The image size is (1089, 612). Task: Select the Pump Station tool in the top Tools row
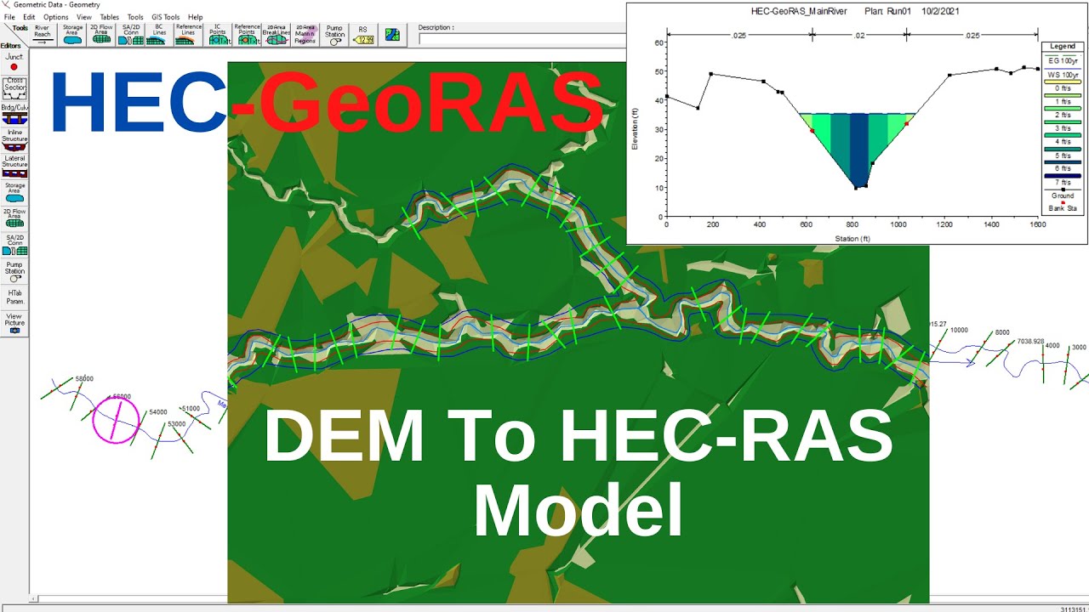pyautogui.click(x=335, y=35)
